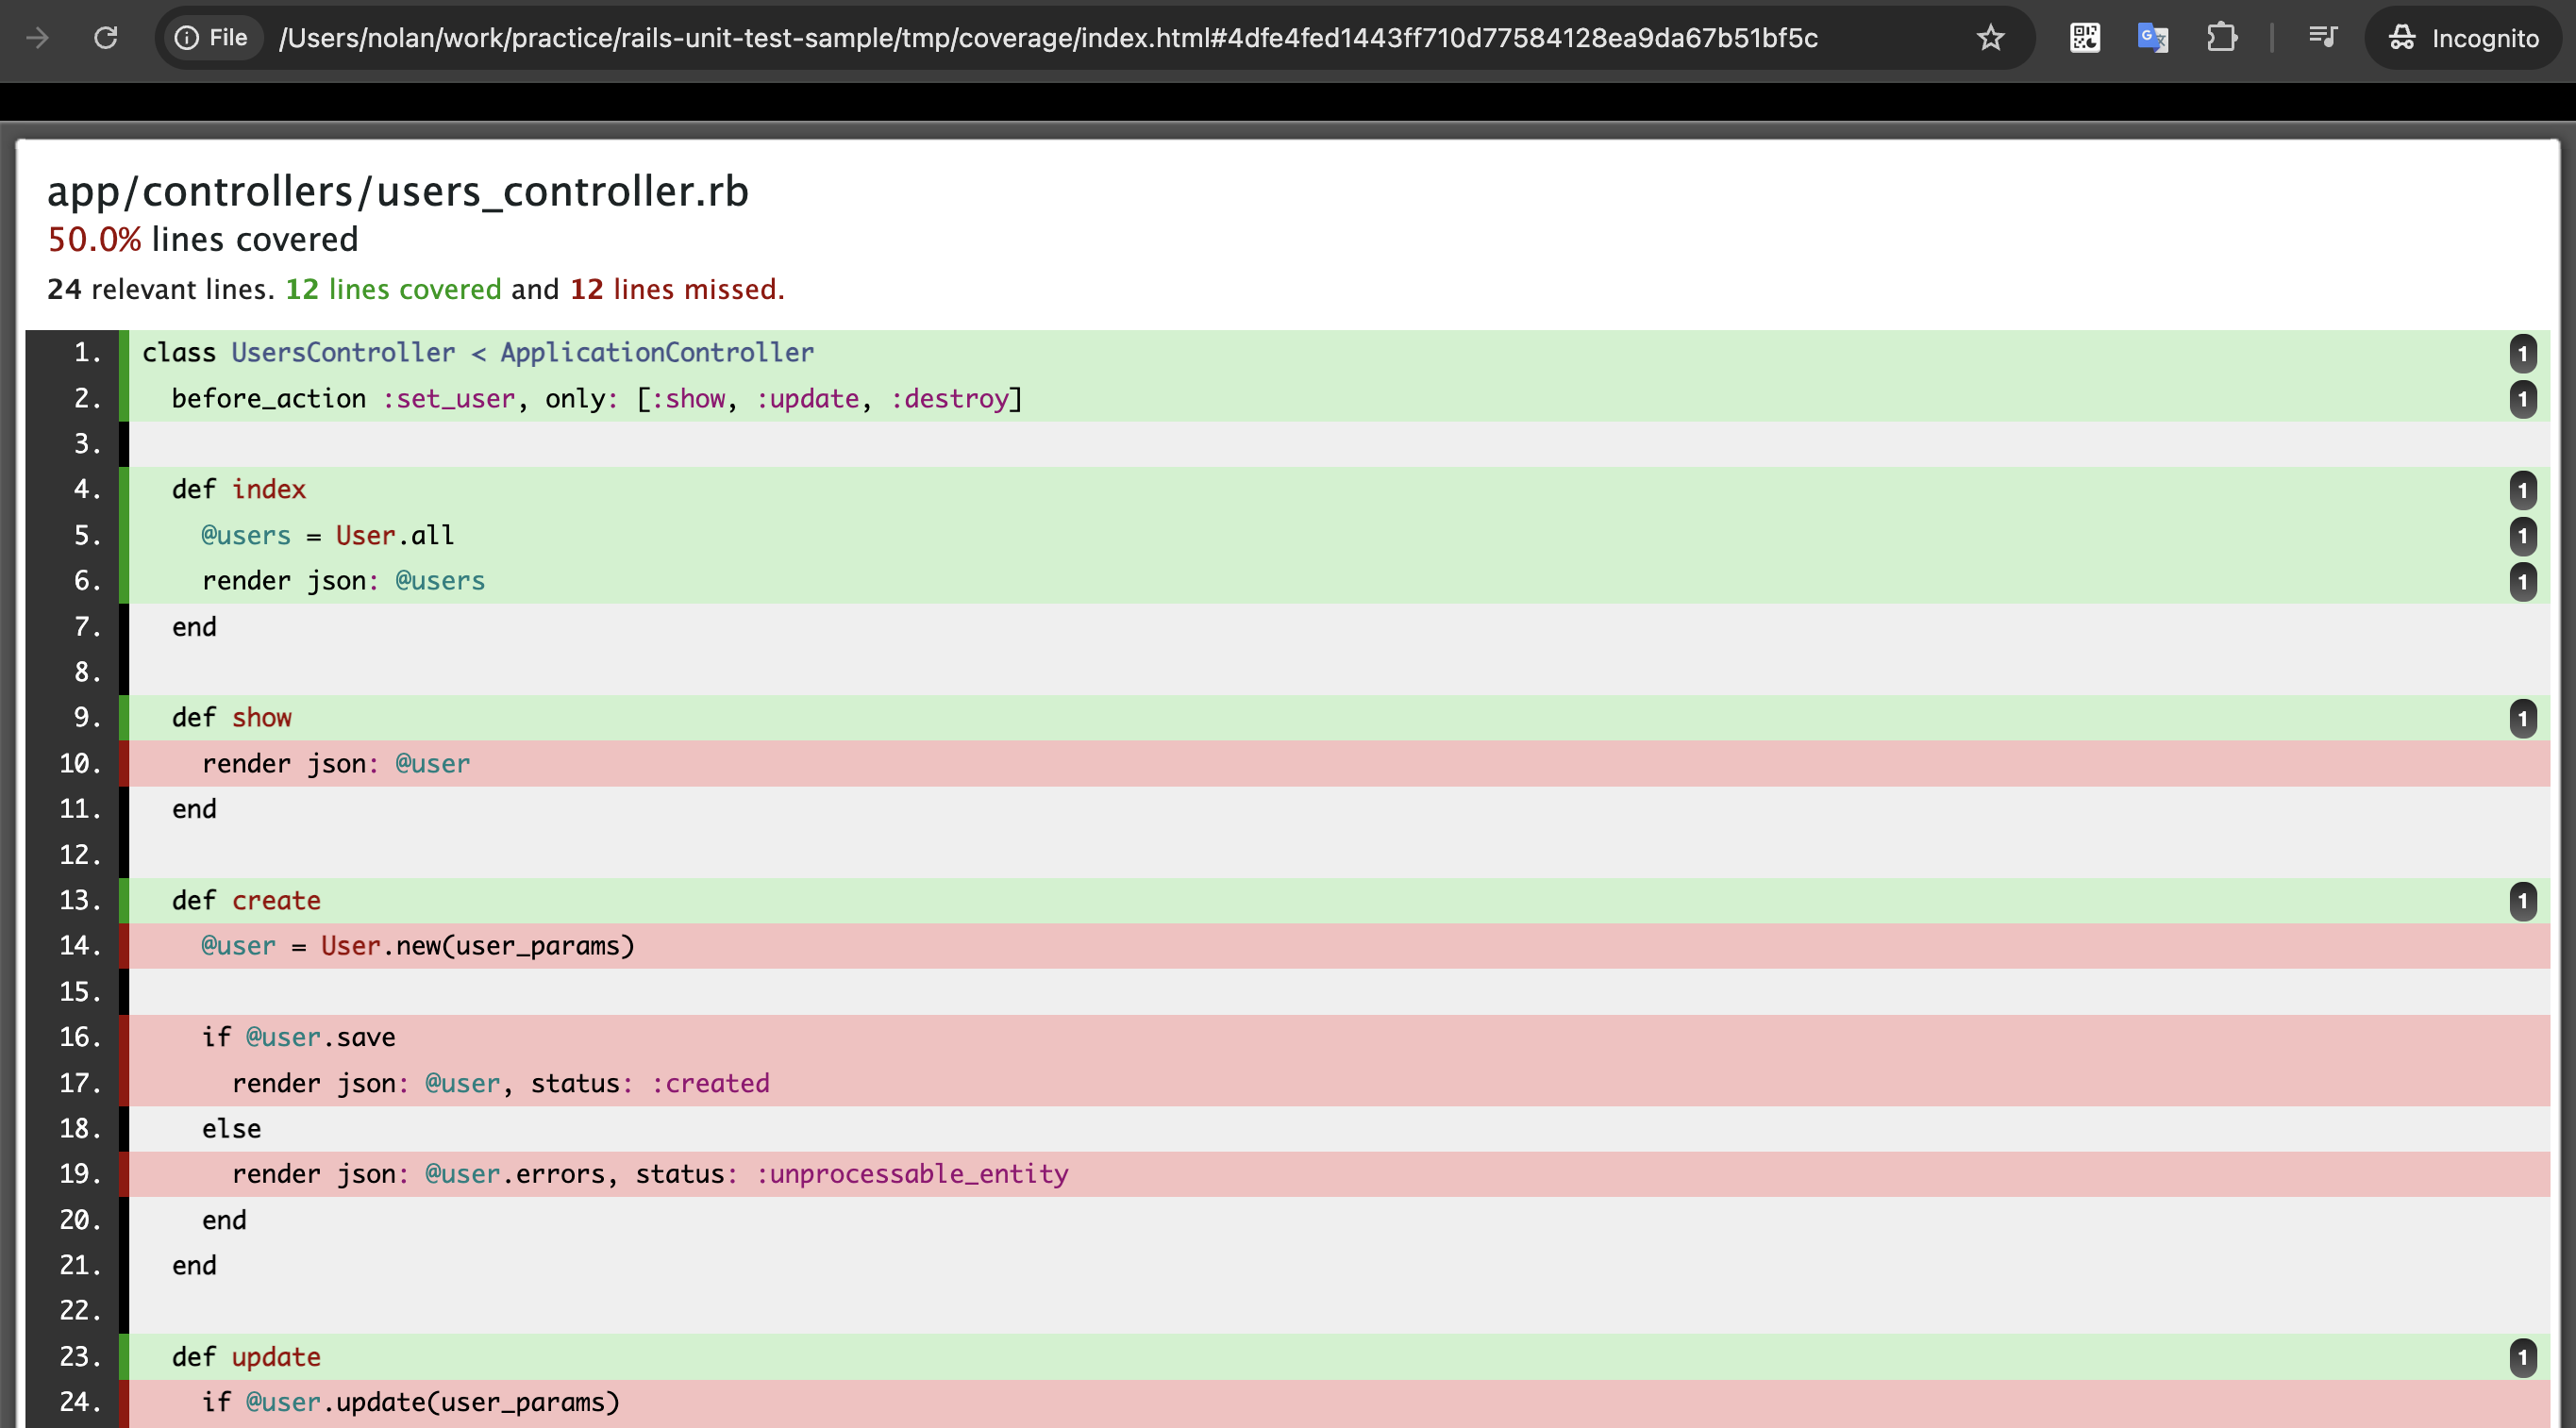Bookmark this page with star icon
The height and width of the screenshot is (1428, 2576).
[1990, 38]
